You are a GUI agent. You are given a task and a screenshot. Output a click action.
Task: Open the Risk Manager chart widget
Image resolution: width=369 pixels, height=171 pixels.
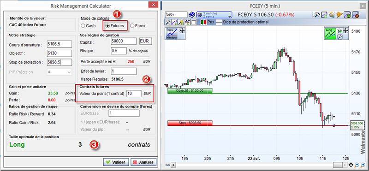pos(172,34)
